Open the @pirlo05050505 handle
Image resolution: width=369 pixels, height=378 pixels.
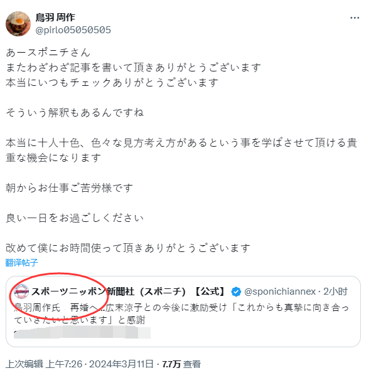(x=73, y=30)
